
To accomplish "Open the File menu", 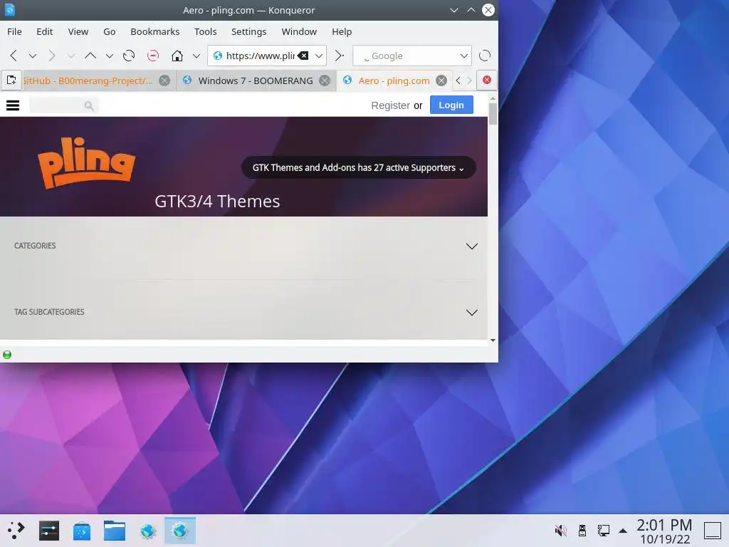I will pos(14,31).
